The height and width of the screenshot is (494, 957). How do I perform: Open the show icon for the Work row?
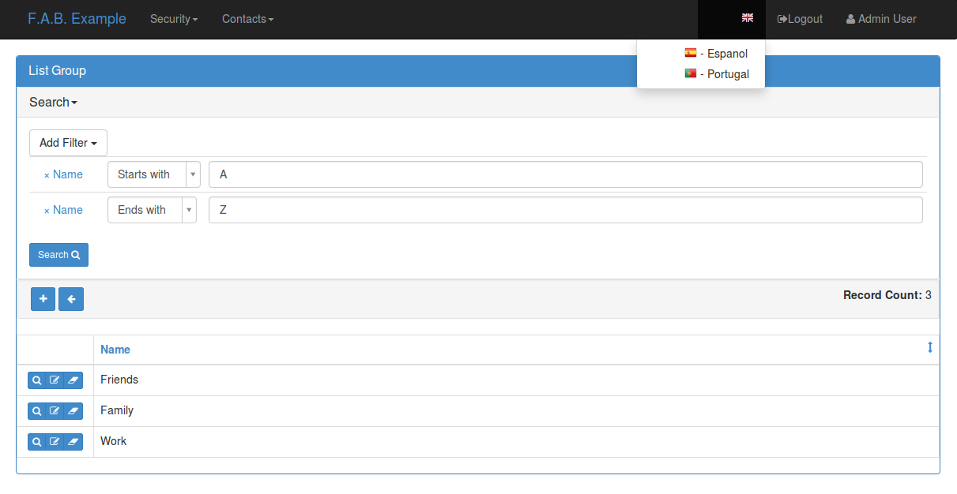pos(36,441)
